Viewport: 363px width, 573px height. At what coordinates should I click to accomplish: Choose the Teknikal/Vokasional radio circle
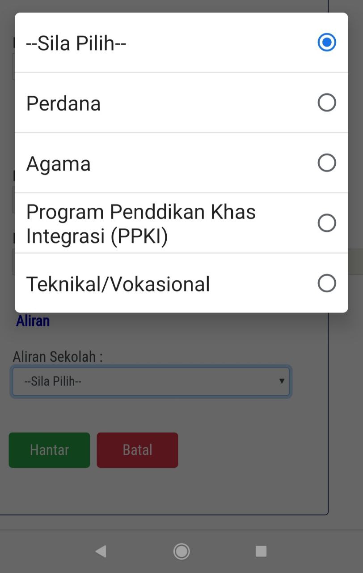click(327, 283)
